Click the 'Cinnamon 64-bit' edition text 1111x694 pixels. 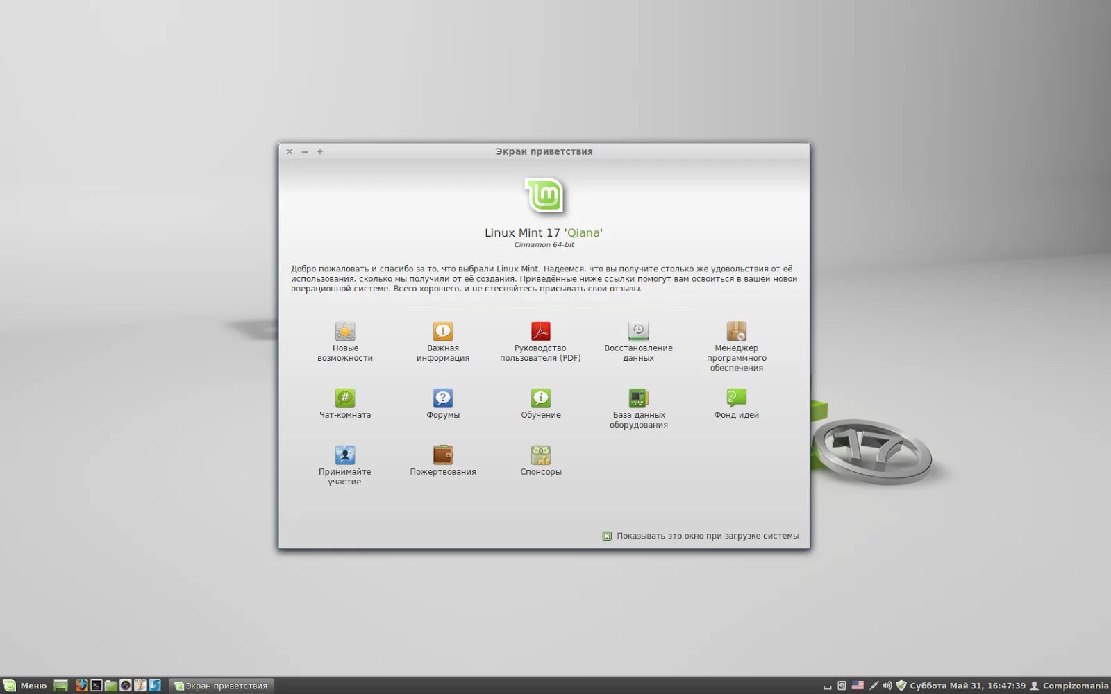(544, 245)
